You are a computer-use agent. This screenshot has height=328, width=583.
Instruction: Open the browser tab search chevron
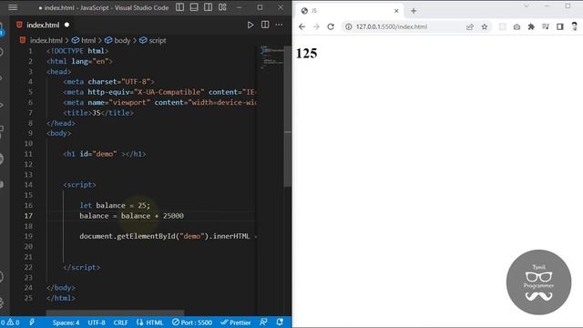527,6
